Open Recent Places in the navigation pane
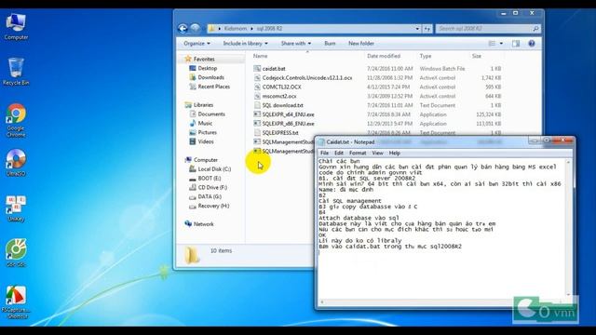This screenshot has height=335, width=596. pyautogui.click(x=213, y=87)
